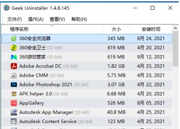The image size is (180, 129).
Task: Click the Autodesk Content Service icon
Action: point(14,121)
